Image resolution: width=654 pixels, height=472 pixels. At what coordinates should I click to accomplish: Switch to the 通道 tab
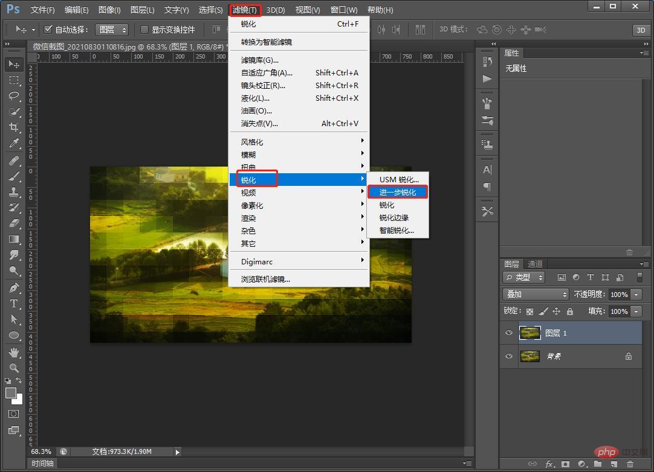coord(535,264)
